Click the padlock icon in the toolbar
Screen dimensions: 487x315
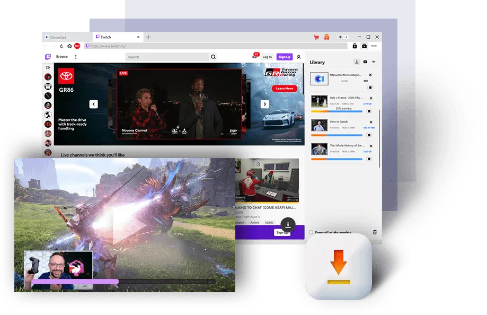355,46
